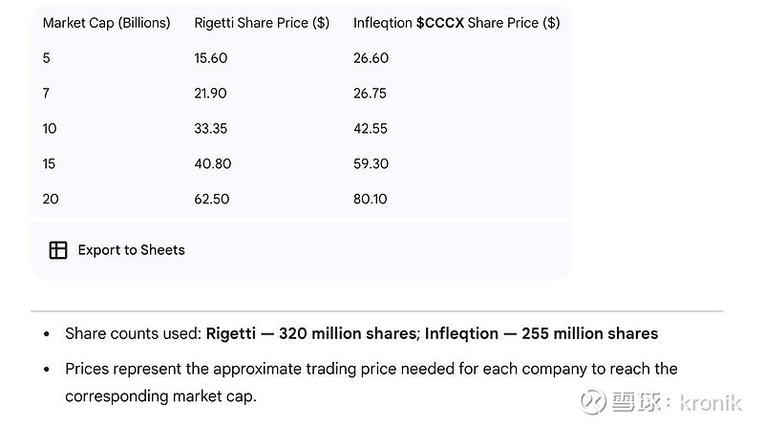Select the Infleqtion price cell 80.10
This screenshot has height=426, width=764.
tap(370, 199)
